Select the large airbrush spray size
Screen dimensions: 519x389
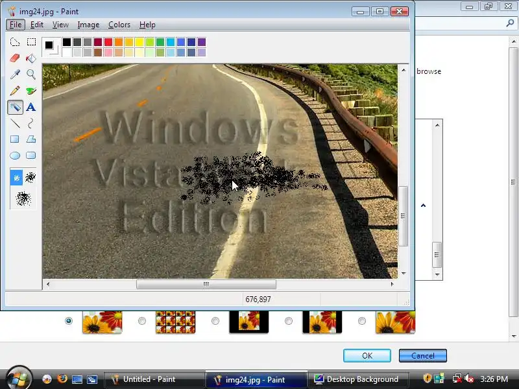(23, 198)
